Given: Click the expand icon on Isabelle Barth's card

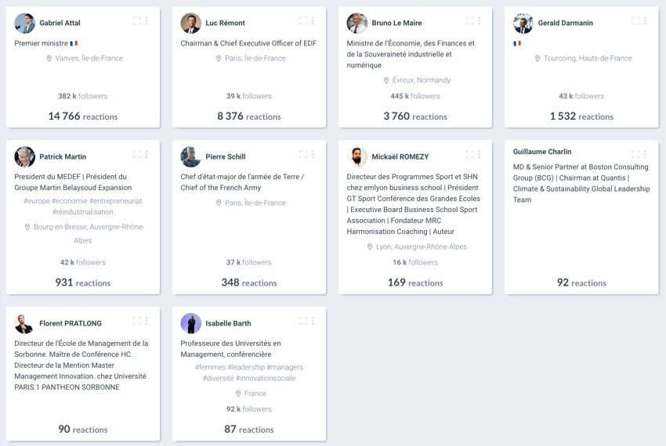Looking at the screenshot, I should tap(303, 321).
